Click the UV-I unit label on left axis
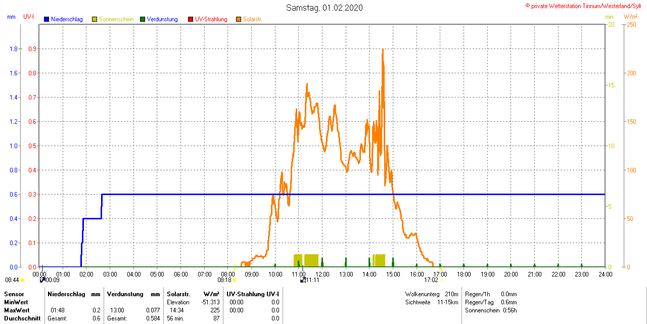 28,17
